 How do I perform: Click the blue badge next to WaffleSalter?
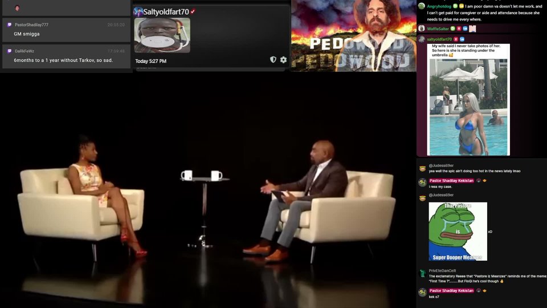click(x=465, y=29)
